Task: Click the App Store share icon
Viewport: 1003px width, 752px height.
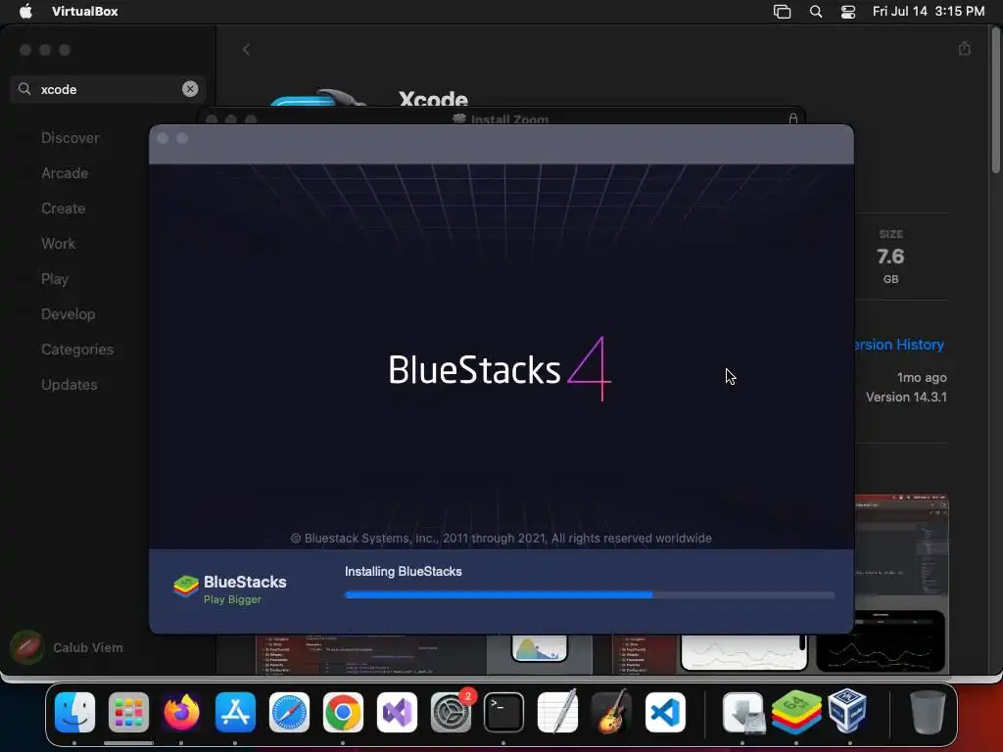Action: [965, 48]
